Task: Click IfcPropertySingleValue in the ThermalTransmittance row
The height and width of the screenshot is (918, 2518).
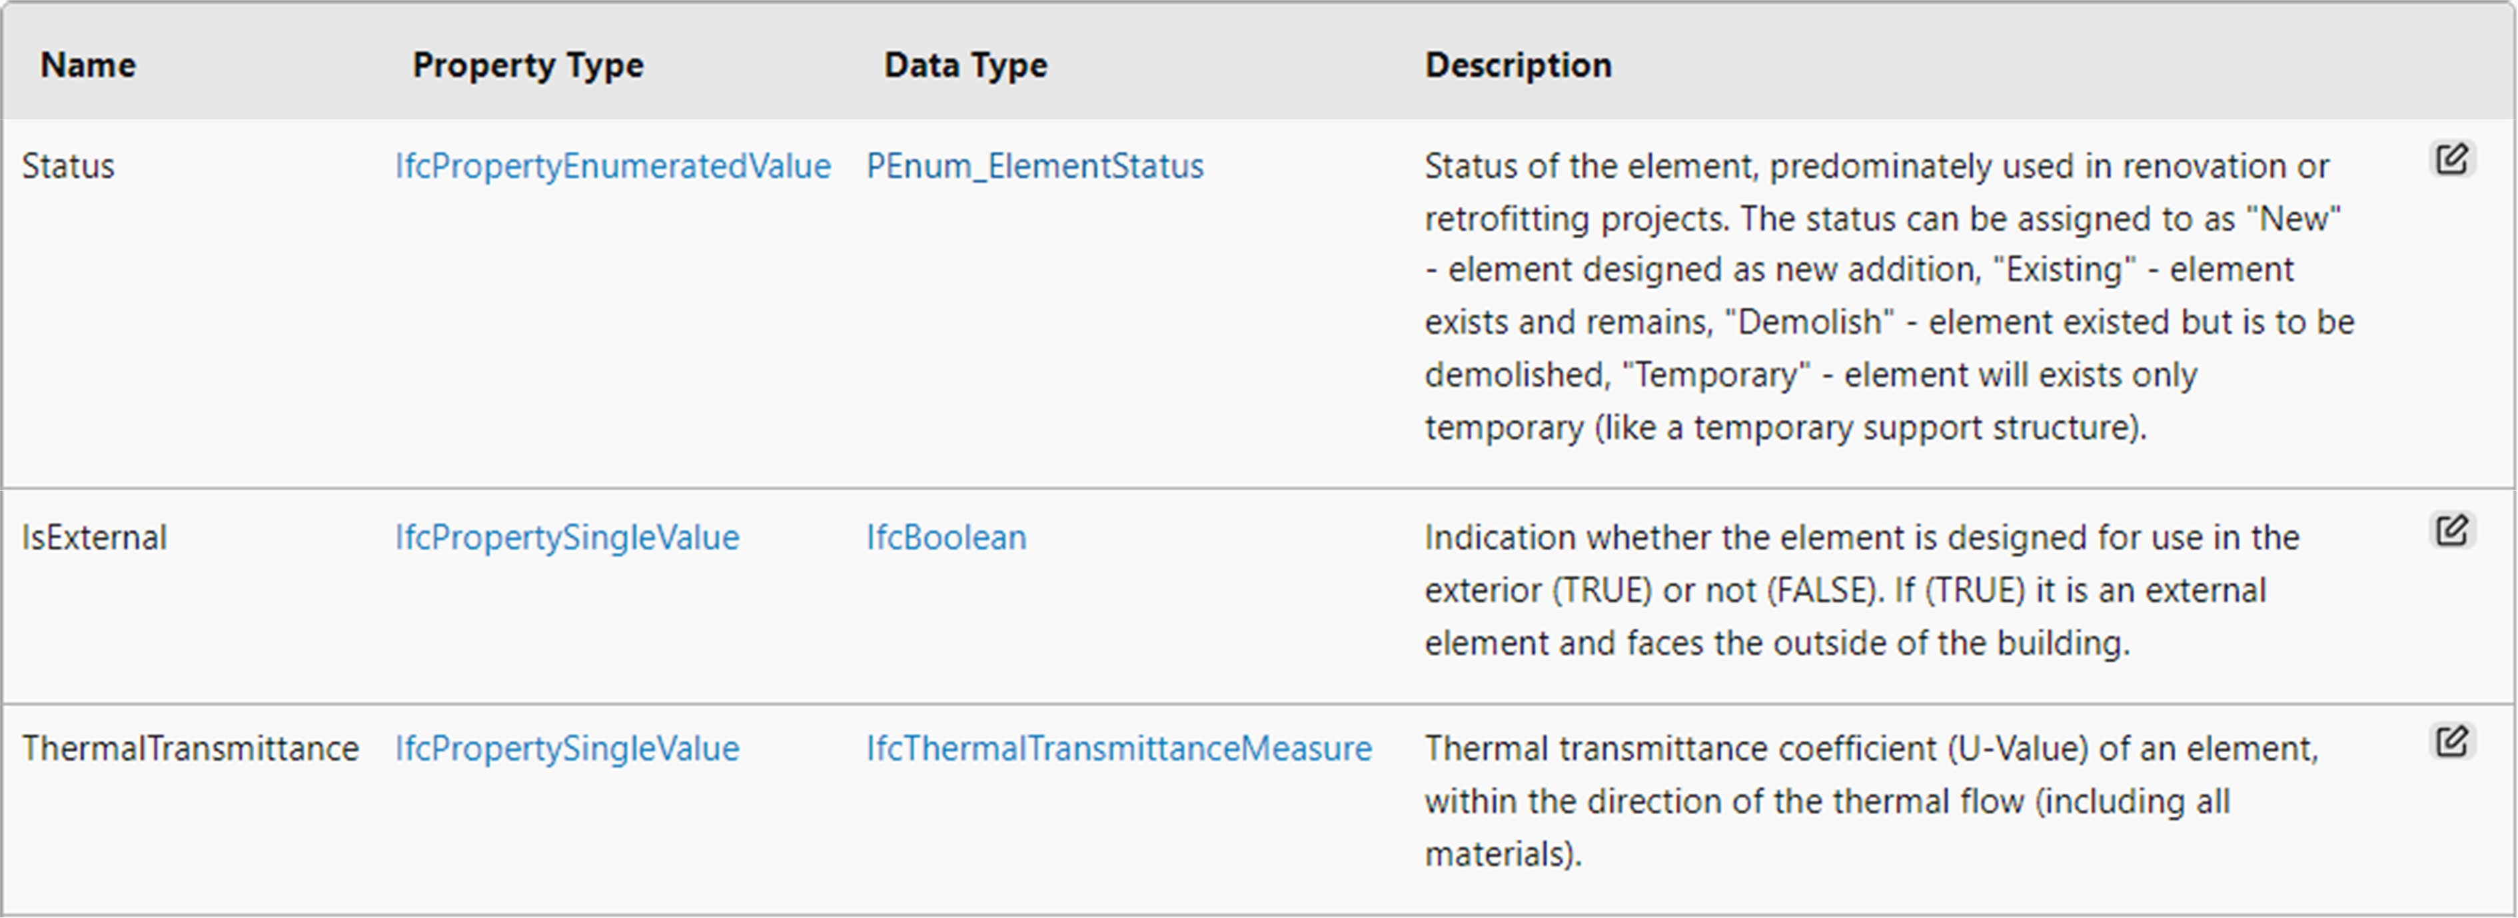Action: pos(567,749)
